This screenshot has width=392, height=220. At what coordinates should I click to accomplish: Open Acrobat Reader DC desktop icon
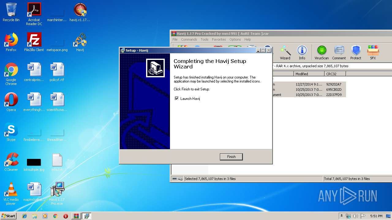click(x=34, y=14)
